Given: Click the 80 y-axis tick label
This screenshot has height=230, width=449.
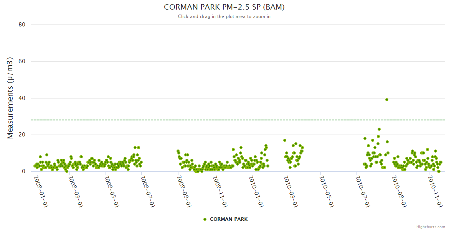Looking at the screenshot, I should pyautogui.click(x=22, y=25).
